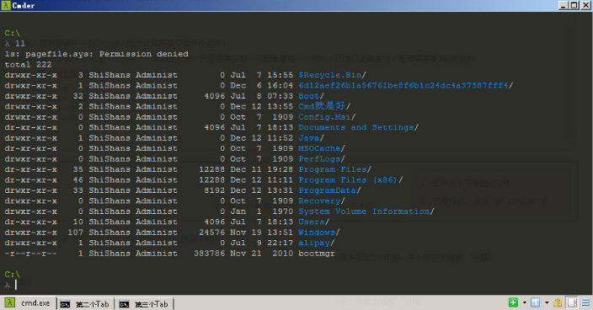
Task: Click the Windows/ directory name
Action: [x=318, y=232]
